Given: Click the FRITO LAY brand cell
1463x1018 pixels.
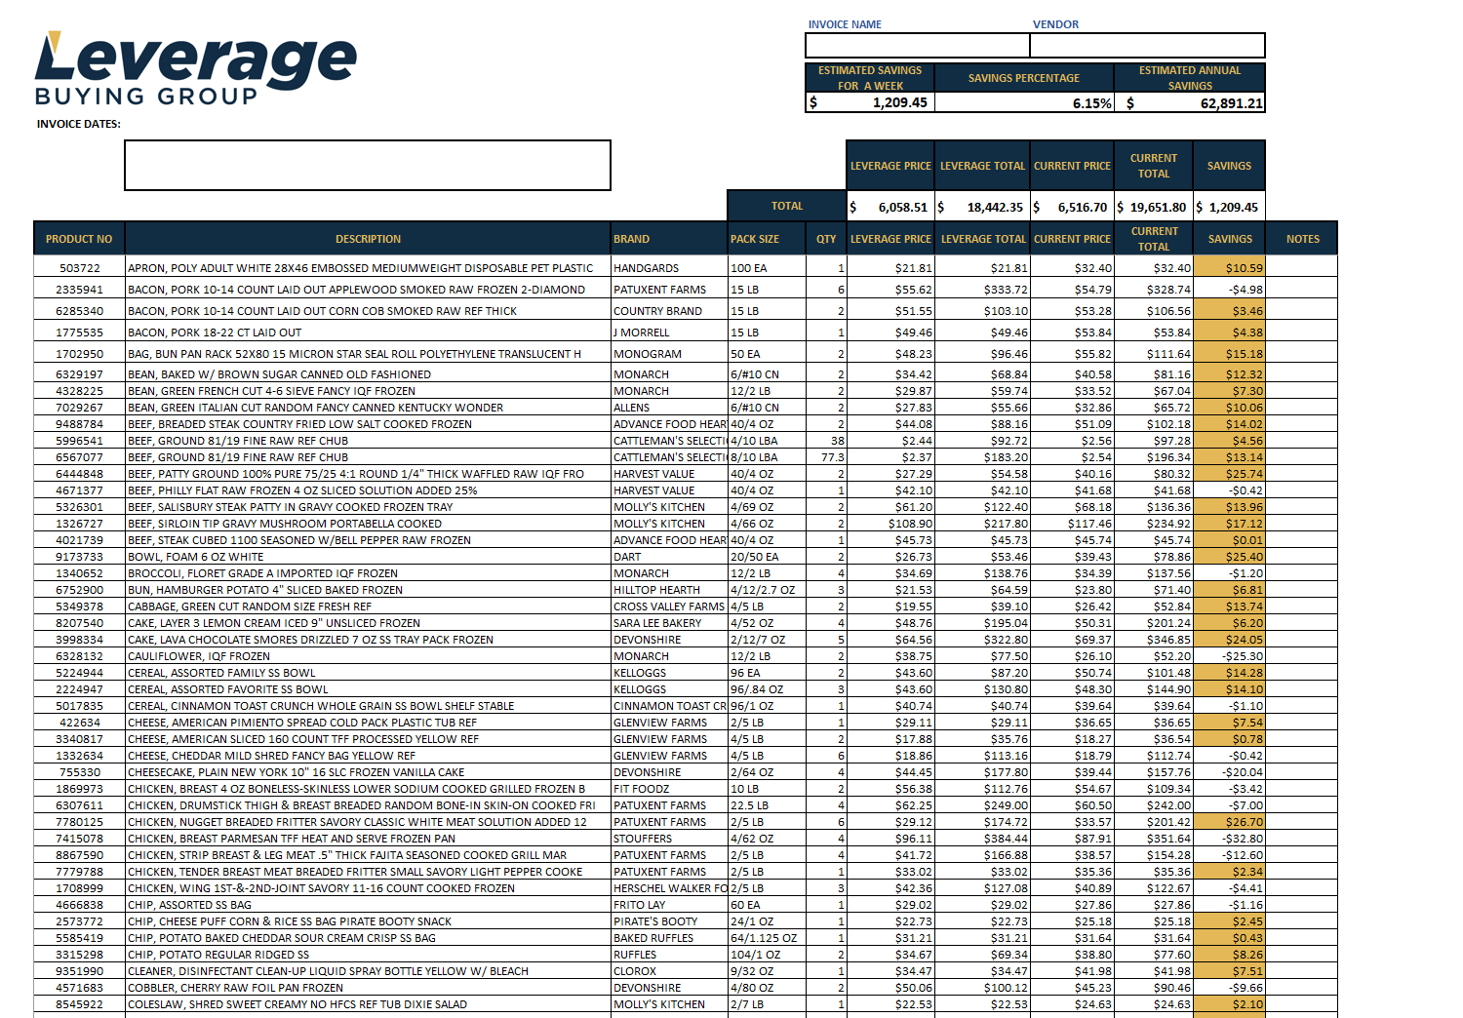Looking at the screenshot, I should click(669, 905).
